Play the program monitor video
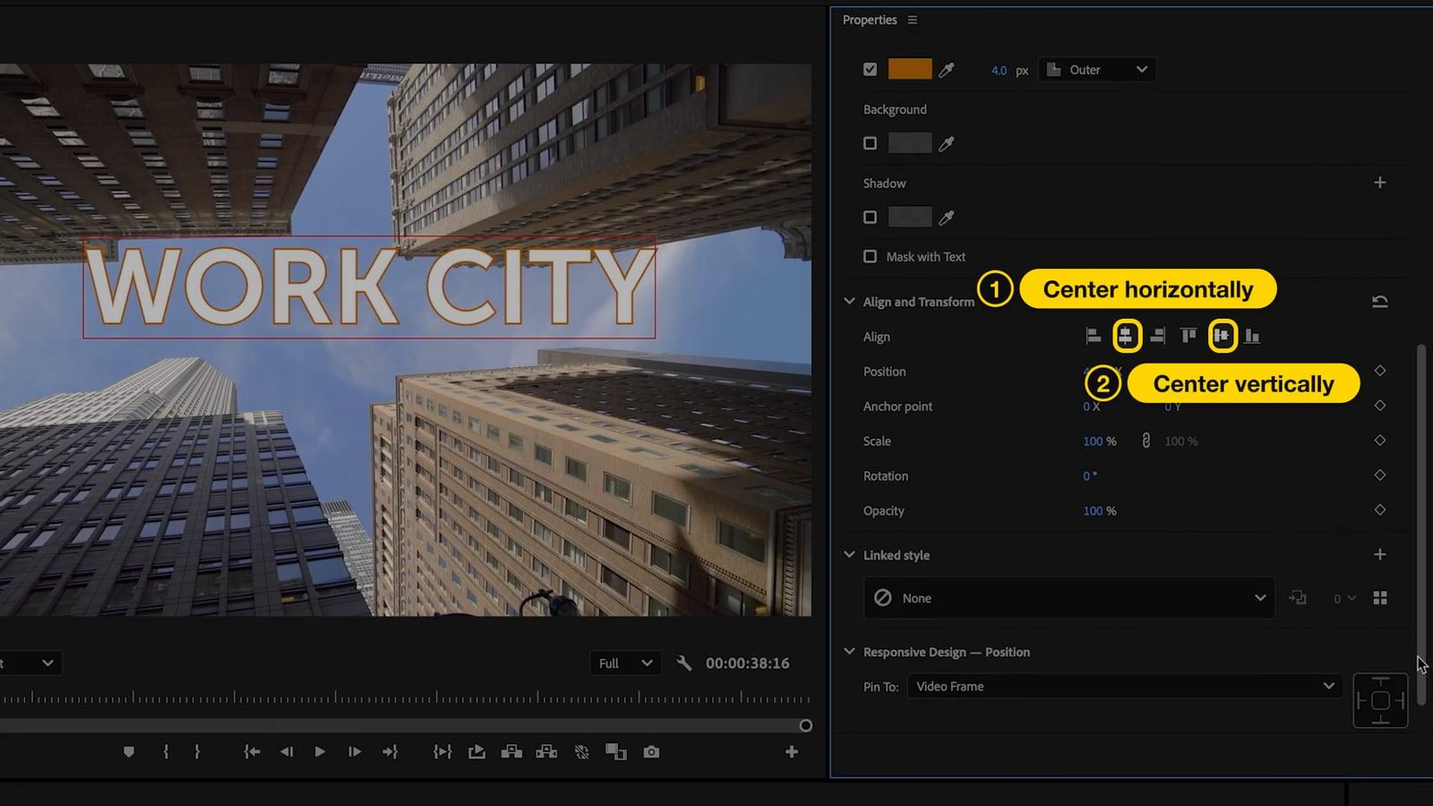1433x806 pixels. pyautogui.click(x=320, y=752)
